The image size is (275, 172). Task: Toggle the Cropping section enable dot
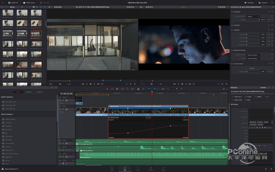pos(232,30)
